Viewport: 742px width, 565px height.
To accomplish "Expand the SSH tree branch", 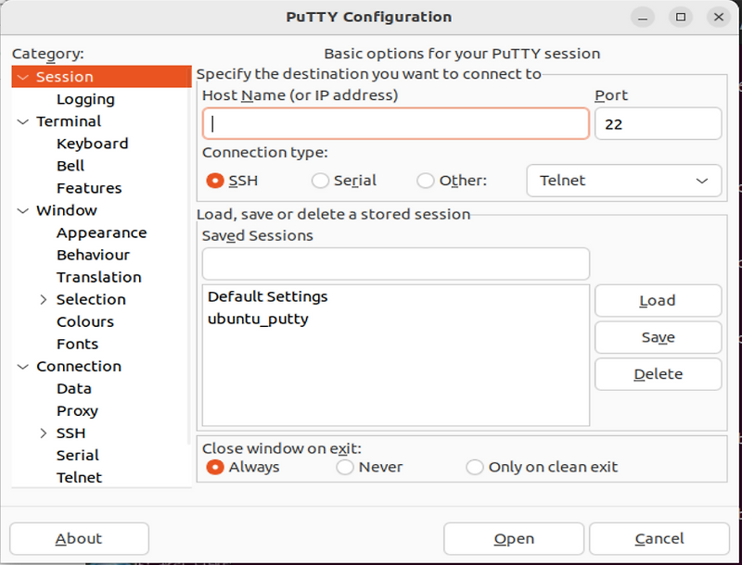I will tap(45, 433).
